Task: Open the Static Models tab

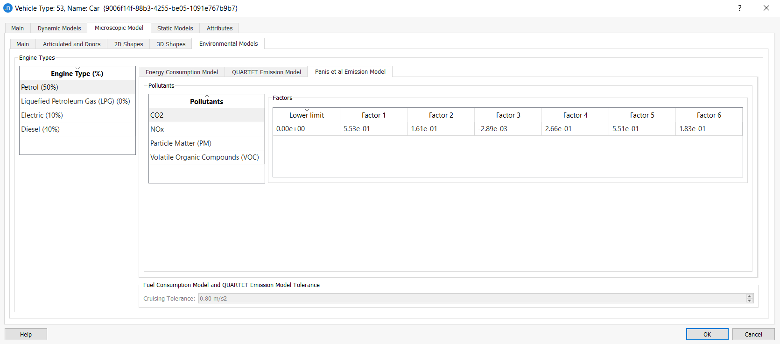Action: [x=175, y=28]
